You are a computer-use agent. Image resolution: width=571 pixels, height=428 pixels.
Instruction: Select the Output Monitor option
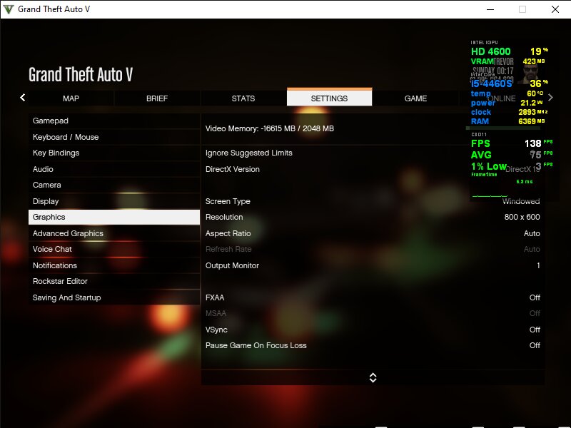click(373, 265)
